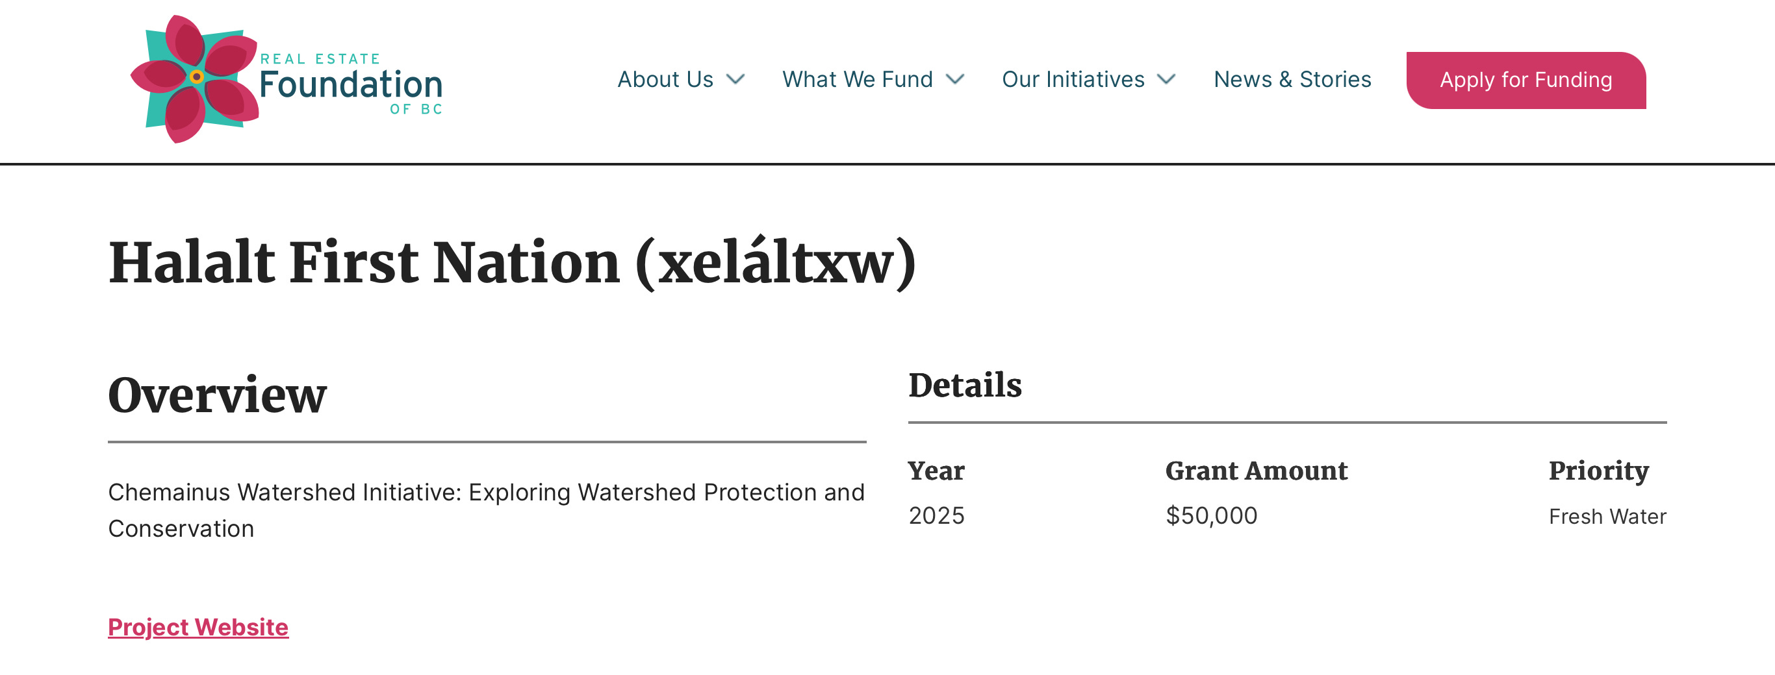This screenshot has width=1775, height=675.
Task: Open the Project Website link
Action: 198,627
